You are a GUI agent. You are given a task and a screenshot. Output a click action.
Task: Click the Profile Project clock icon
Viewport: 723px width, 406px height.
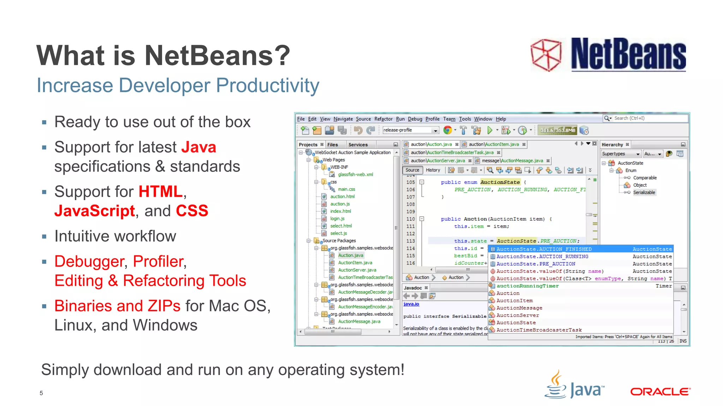pos(522,130)
